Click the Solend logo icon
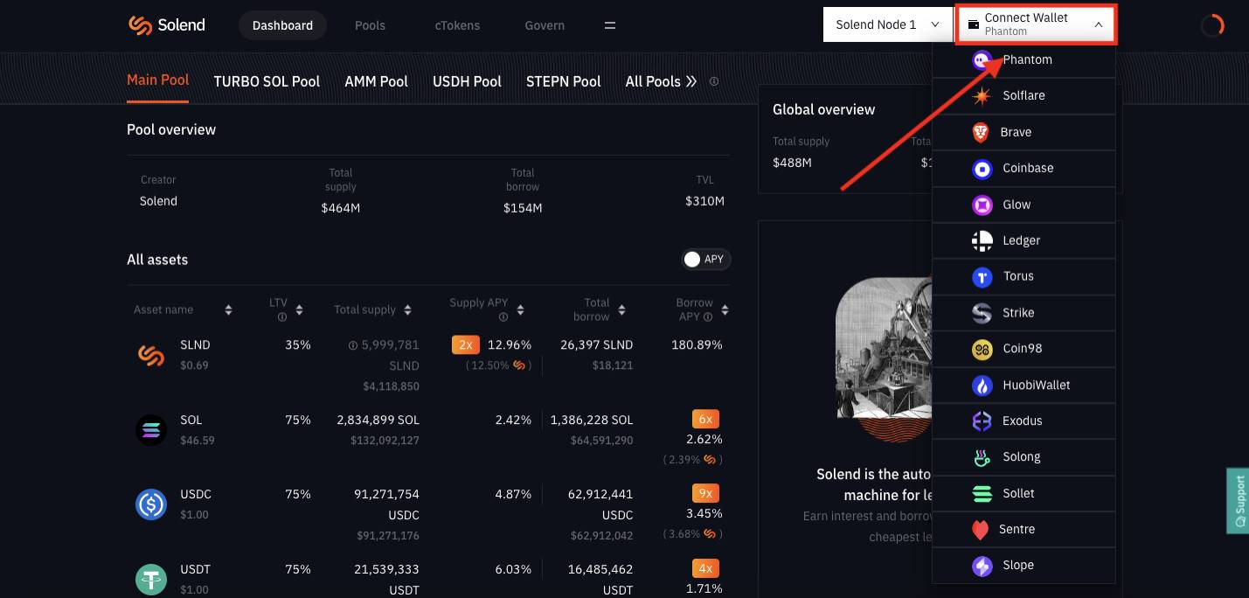Viewport: 1249px width, 598px height. [x=140, y=25]
